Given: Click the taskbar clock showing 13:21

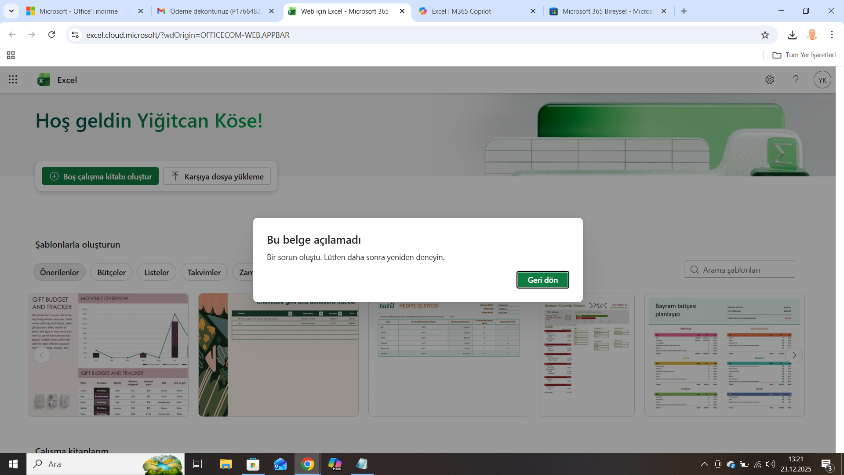Looking at the screenshot, I should (x=796, y=464).
